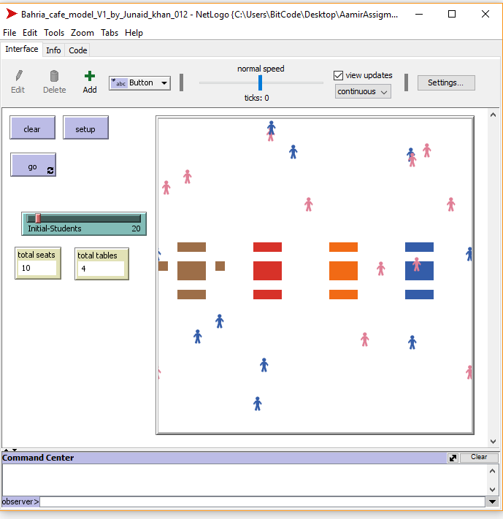
Task: Click the Edit pencil icon in toolbar
Action: click(18, 76)
